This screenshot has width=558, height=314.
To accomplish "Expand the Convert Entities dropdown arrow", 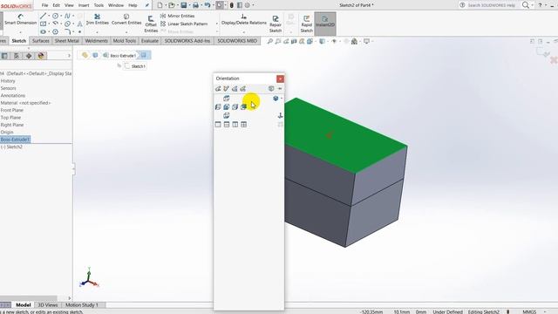I will pyautogui.click(x=126, y=32).
